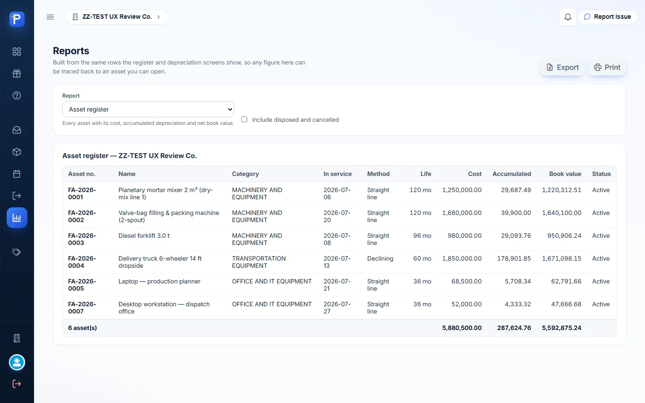Click asset number FA-2026-0002
The width and height of the screenshot is (645, 403).
click(x=82, y=216)
